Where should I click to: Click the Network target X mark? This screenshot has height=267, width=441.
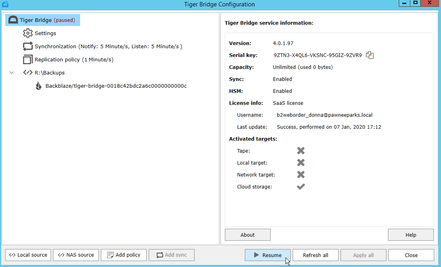click(301, 175)
